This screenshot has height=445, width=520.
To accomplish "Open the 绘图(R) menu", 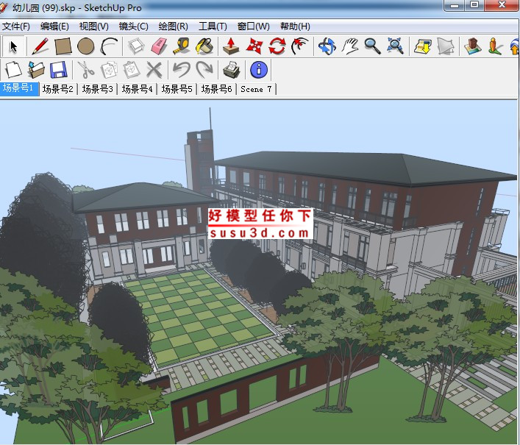I will (x=173, y=26).
